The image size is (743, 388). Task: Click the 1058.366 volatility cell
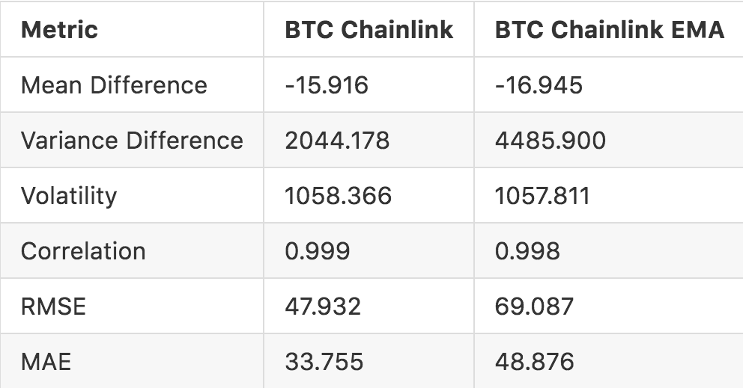click(338, 196)
